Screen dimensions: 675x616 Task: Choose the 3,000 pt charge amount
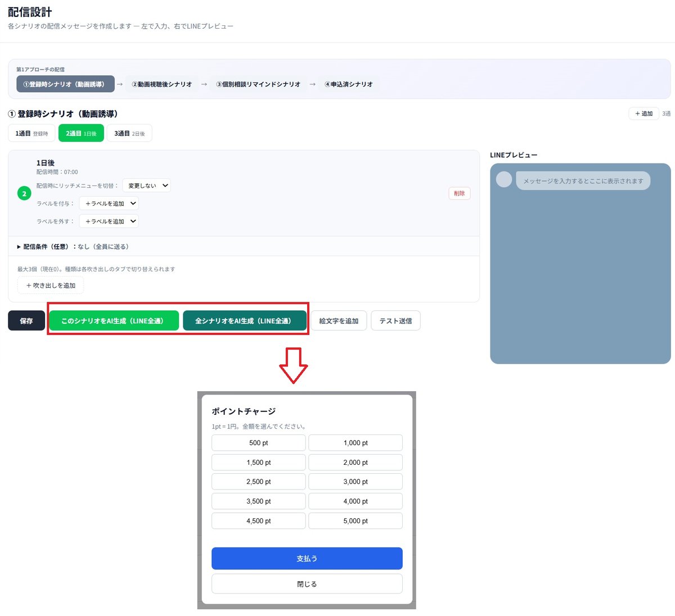355,482
